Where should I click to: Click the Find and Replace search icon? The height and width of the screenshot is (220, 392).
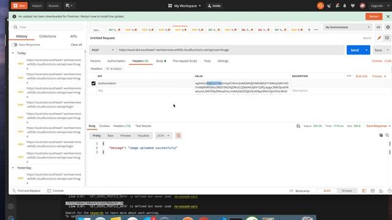[x=13, y=191]
